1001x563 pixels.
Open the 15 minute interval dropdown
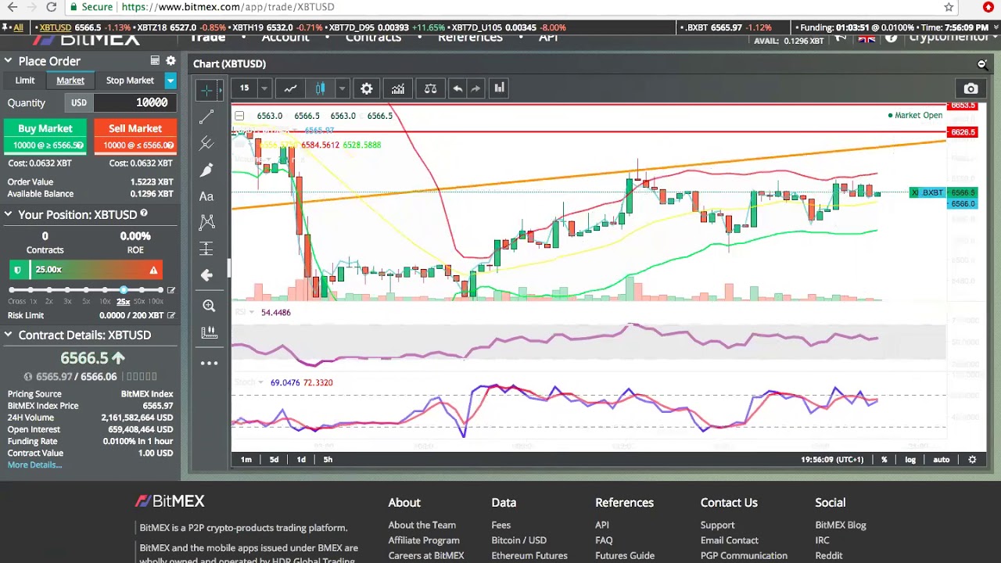[x=264, y=88]
